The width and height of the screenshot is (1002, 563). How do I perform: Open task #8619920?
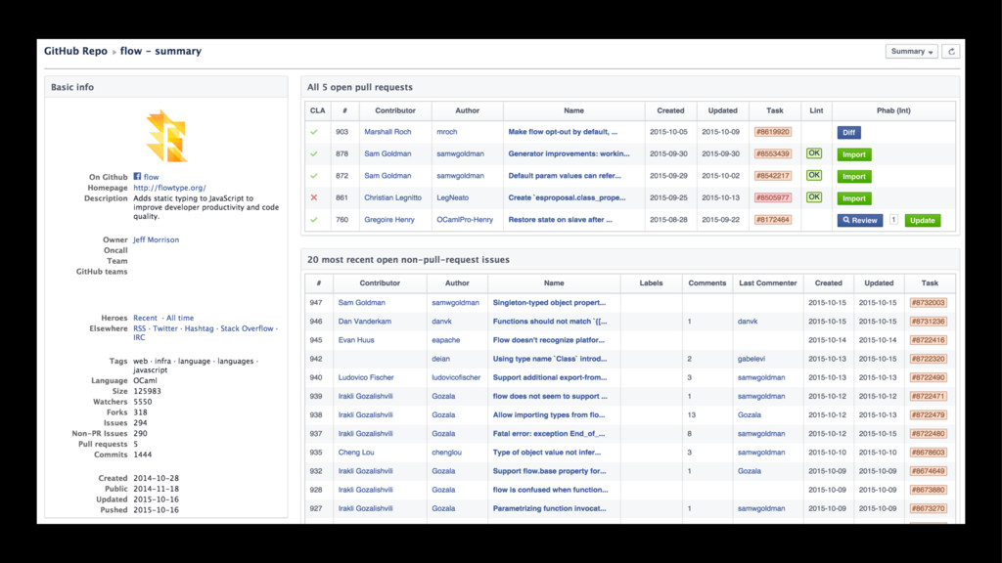pos(773,132)
